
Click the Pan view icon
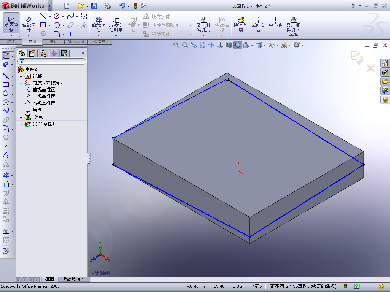(211, 45)
